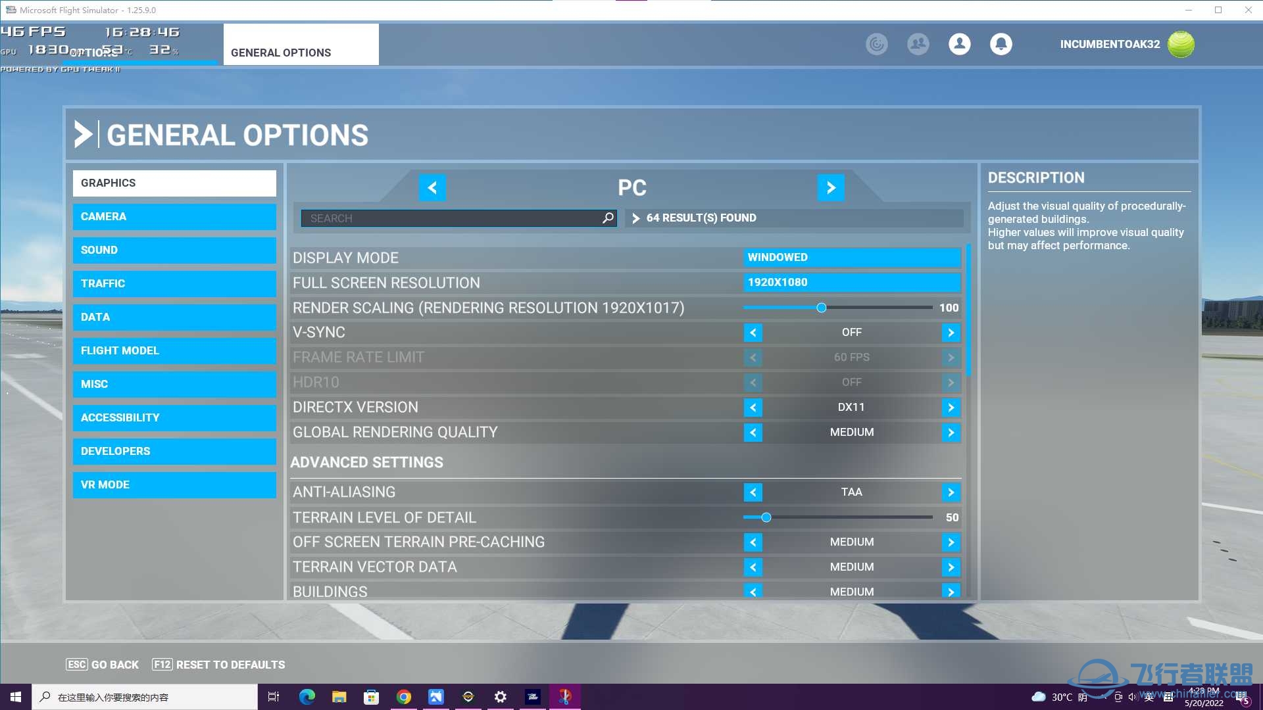Select the Sound category tab

click(x=174, y=250)
